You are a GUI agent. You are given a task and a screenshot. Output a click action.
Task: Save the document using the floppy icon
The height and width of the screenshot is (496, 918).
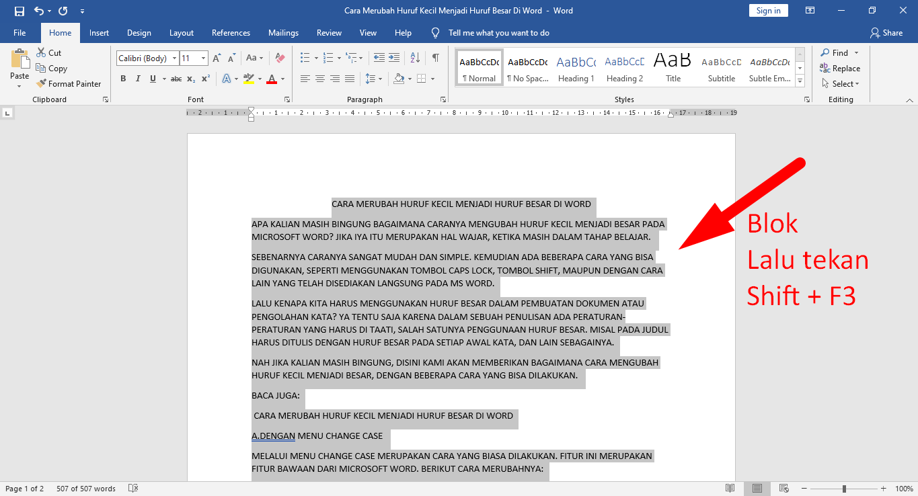pyautogui.click(x=19, y=11)
